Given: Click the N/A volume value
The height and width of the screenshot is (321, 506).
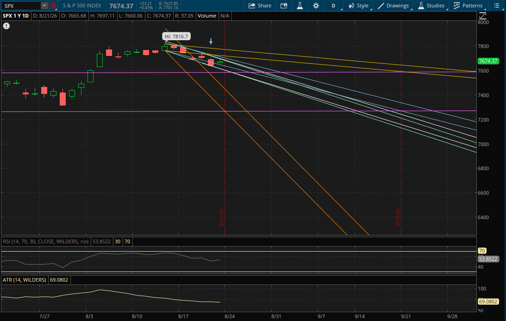Looking at the screenshot, I should pyautogui.click(x=225, y=16).
